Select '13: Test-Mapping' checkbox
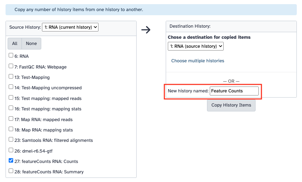Screen dimensions: 302x182 coord(11,76)
